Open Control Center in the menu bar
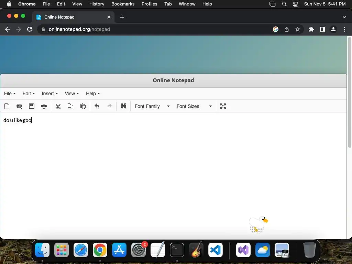This screenshot has width=352, height=264. 295,4
